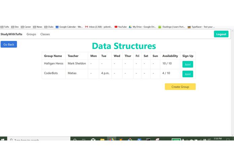Open the Gmail Inbox bookmark
The height and width of the screenshot is (166, 234).
pos(99,27)
